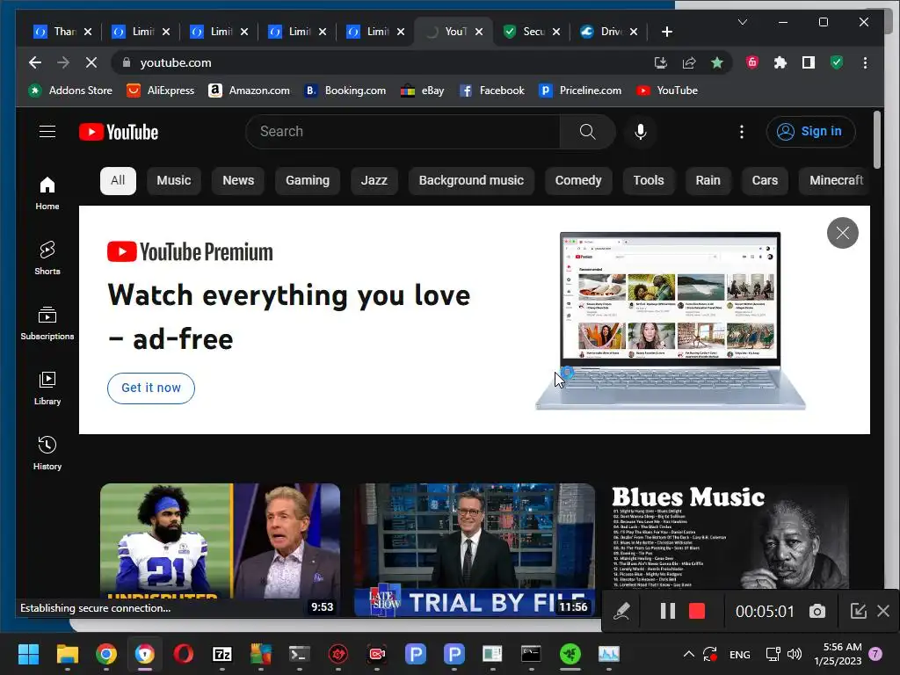The width and height of the screenshot is (900, 675).
Task: Open a new browser tab
Action: (666, 32)
